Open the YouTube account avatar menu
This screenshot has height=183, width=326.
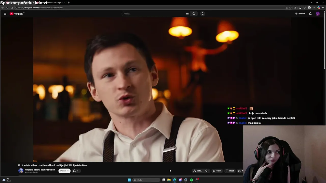coord(318,14)
